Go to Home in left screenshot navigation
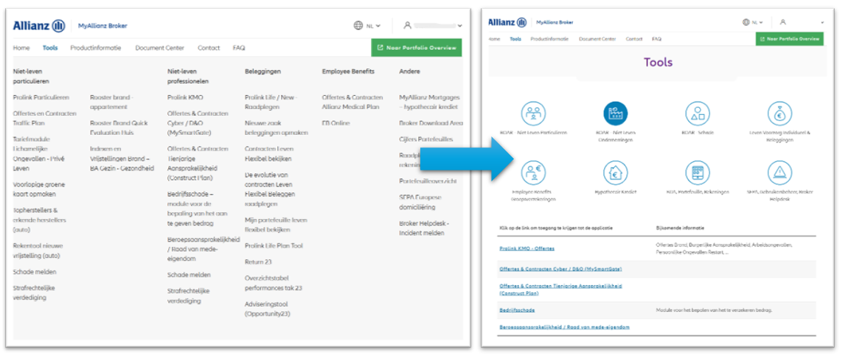This screenshot has height=362, width=848. tap(21, 48)
